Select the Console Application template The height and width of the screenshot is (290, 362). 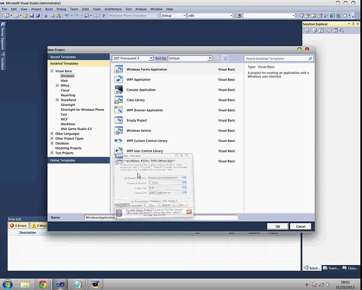click(177, 90)
